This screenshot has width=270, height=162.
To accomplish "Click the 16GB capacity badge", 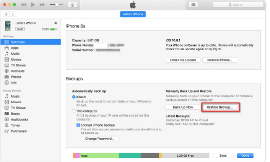I will click(20, 29).
